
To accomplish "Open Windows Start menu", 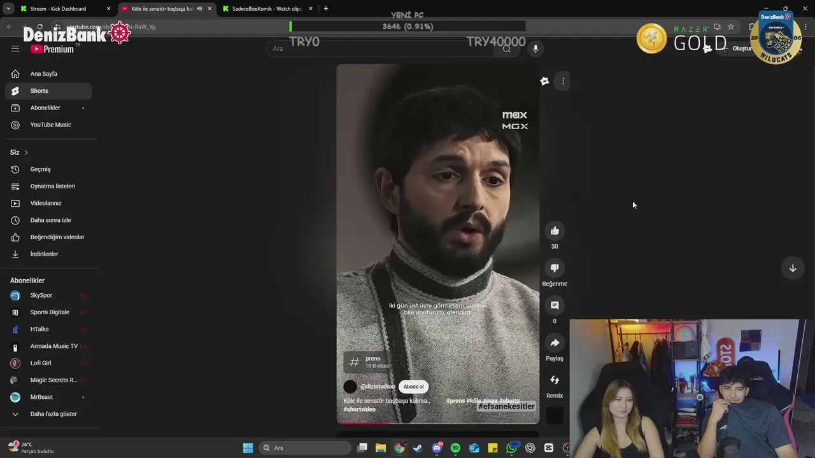I will 248,448.
